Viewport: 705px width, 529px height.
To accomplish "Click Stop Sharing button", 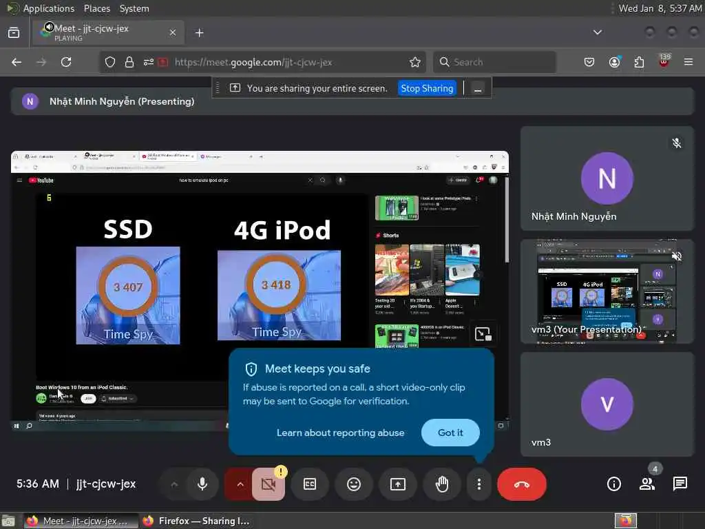I will (427, 88).
